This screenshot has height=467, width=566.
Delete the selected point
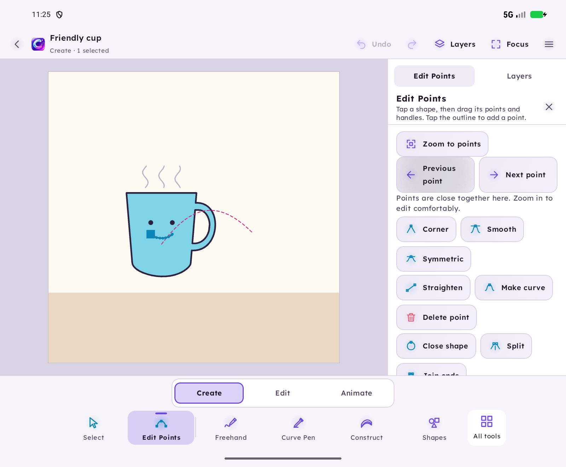[437, 317]
